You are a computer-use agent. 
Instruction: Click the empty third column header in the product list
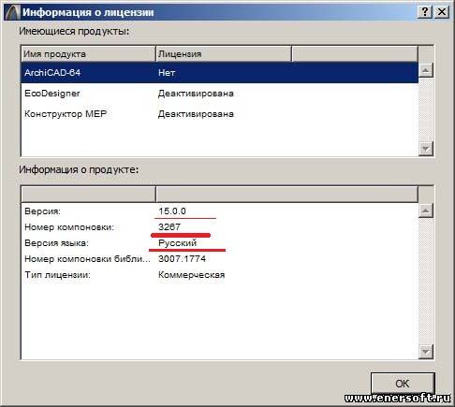[355, 54]
